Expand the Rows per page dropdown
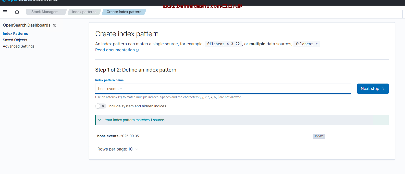This screenshot has height=174, width=405. 118,149
